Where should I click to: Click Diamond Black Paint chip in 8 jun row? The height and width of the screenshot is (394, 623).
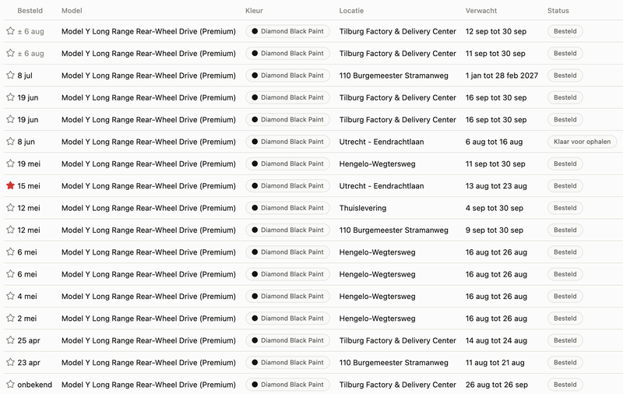coord(287,142)
